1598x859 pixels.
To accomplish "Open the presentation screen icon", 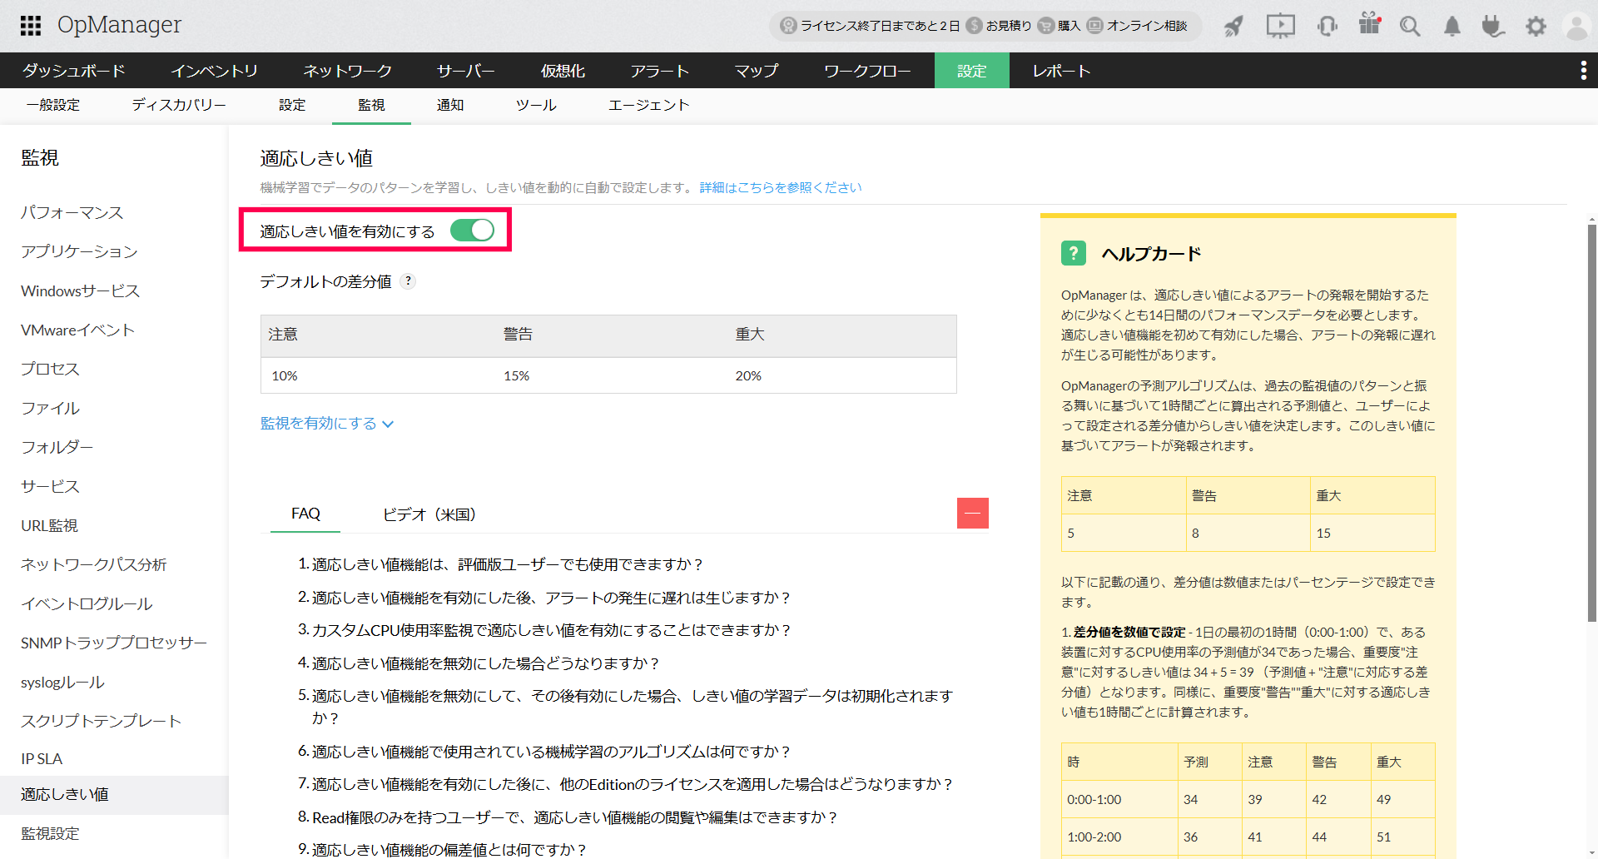I will [x=1280, y=26].
